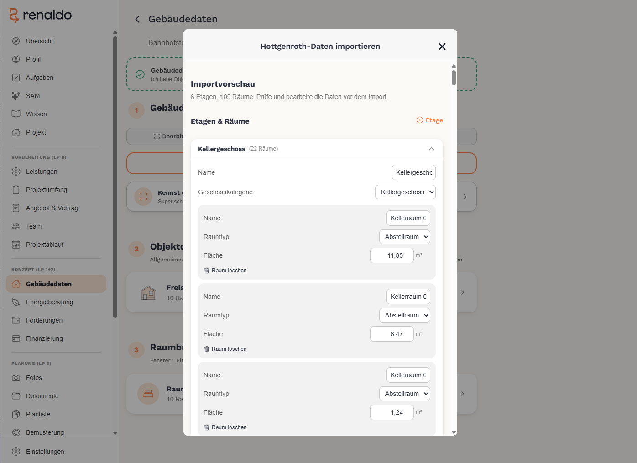Edit room name above 6,47 area
Screen dimensions: 637x463
[408, 297]
